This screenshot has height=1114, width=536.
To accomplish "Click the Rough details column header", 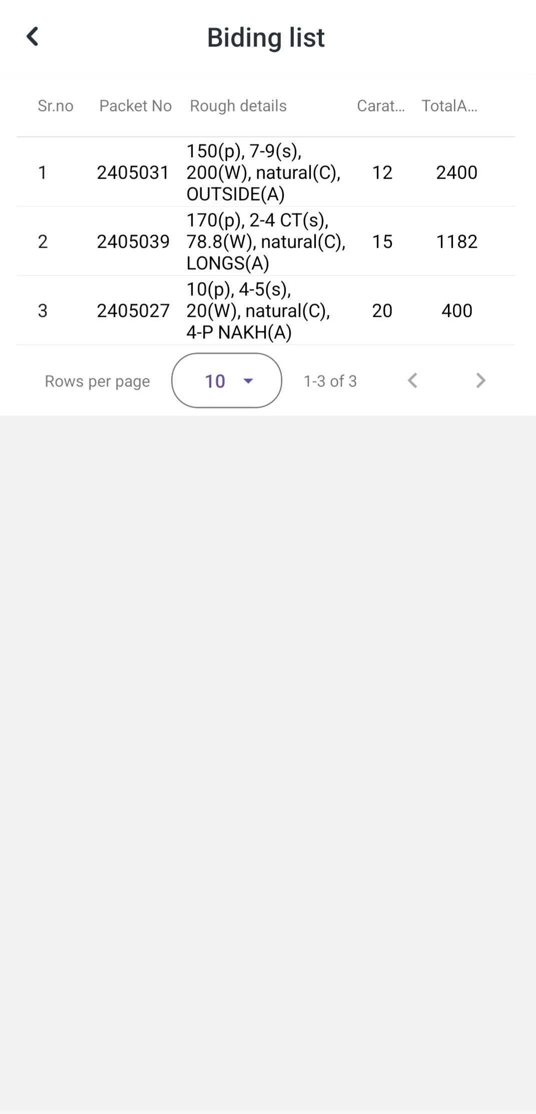I will tap(238, 106).
